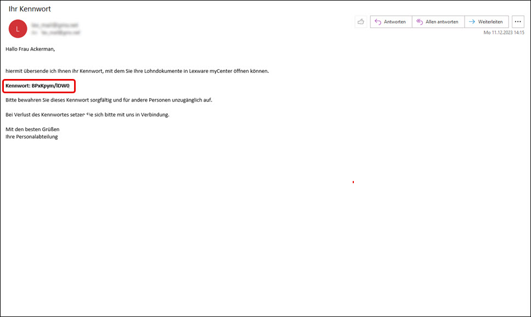The height and width of the screenshot is (317, 531).
Task: Click the signature 'Ihre Personalabteilung'
Action: pyautogui.click(x=32, y=137)
